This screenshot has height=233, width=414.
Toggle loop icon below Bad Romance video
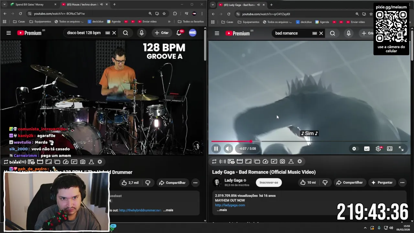tap(214, 161)
